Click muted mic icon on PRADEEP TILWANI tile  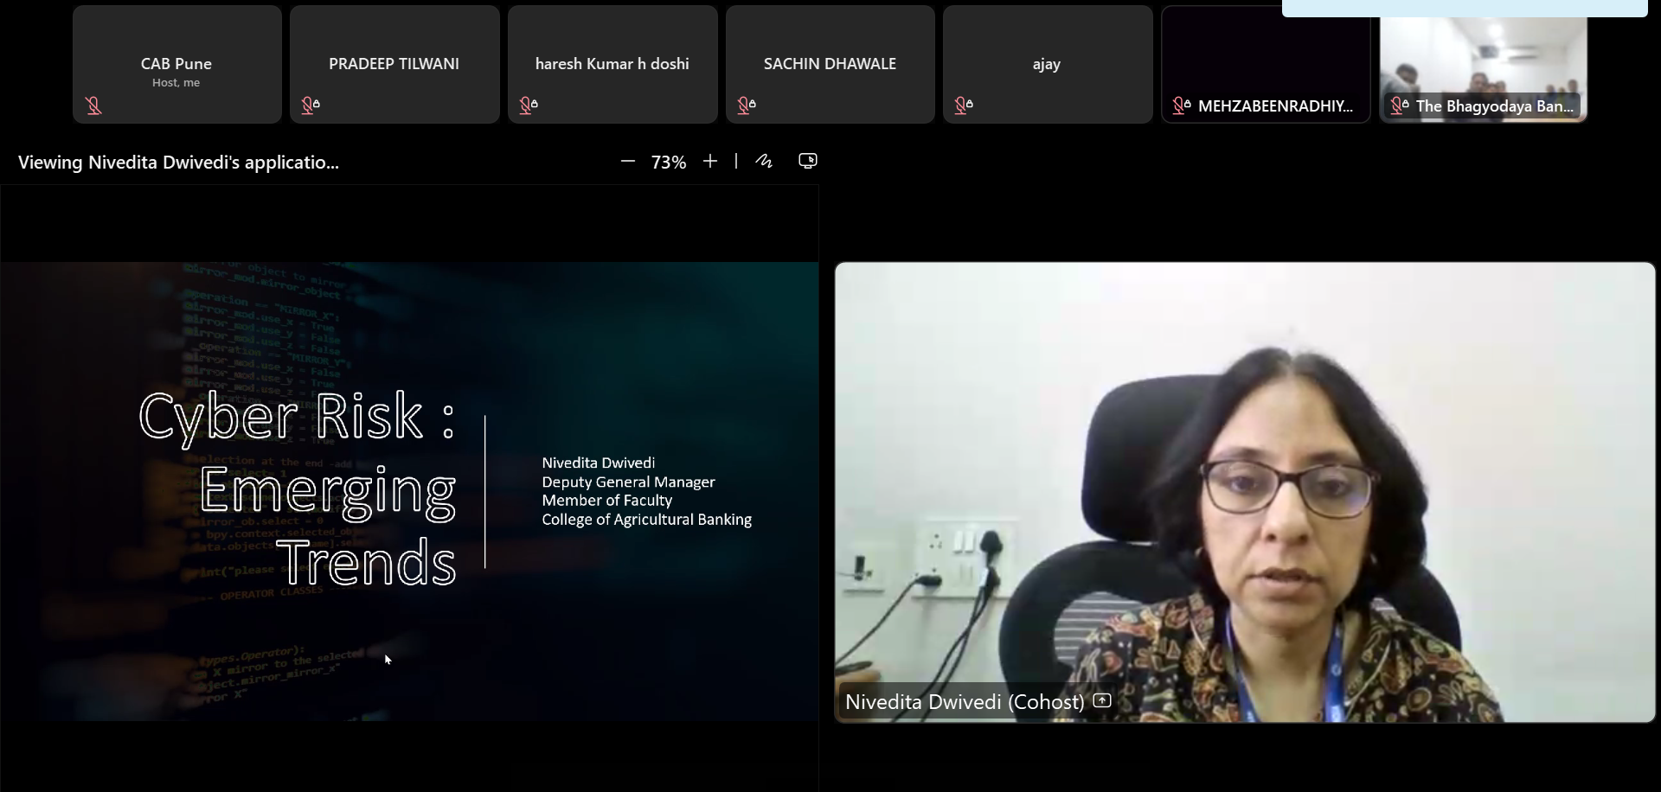coord(310,105)
